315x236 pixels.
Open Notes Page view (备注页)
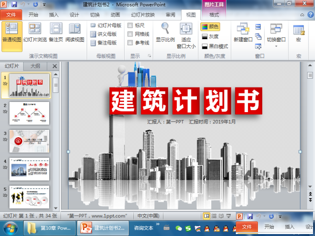tap(56, 32)
